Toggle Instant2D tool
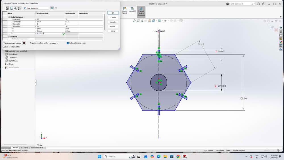Viewport: 284px width, 160px height. click(132, 10)
